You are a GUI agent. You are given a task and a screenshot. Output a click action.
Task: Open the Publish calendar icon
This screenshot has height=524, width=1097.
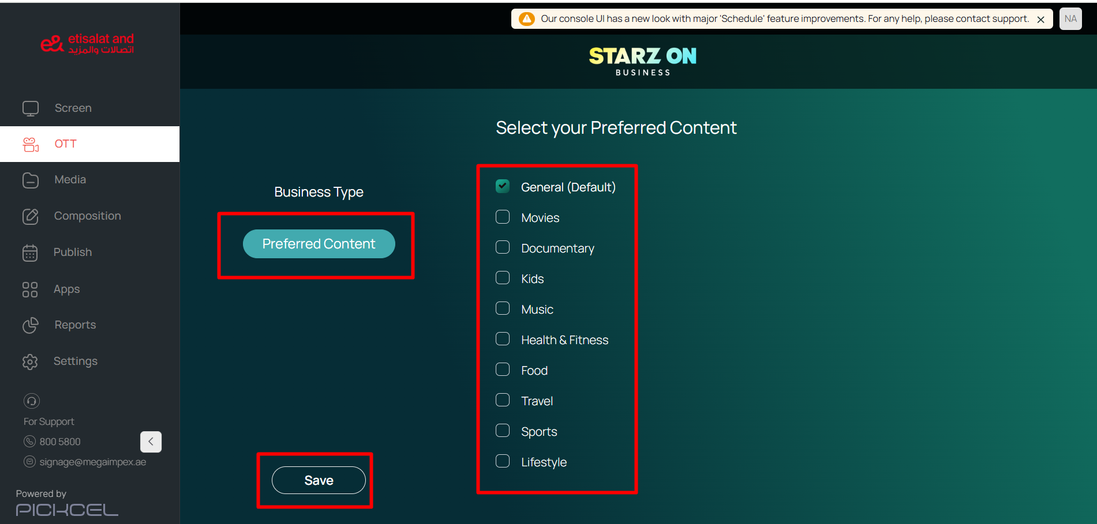pyautogui.click(x=30, y=253)
